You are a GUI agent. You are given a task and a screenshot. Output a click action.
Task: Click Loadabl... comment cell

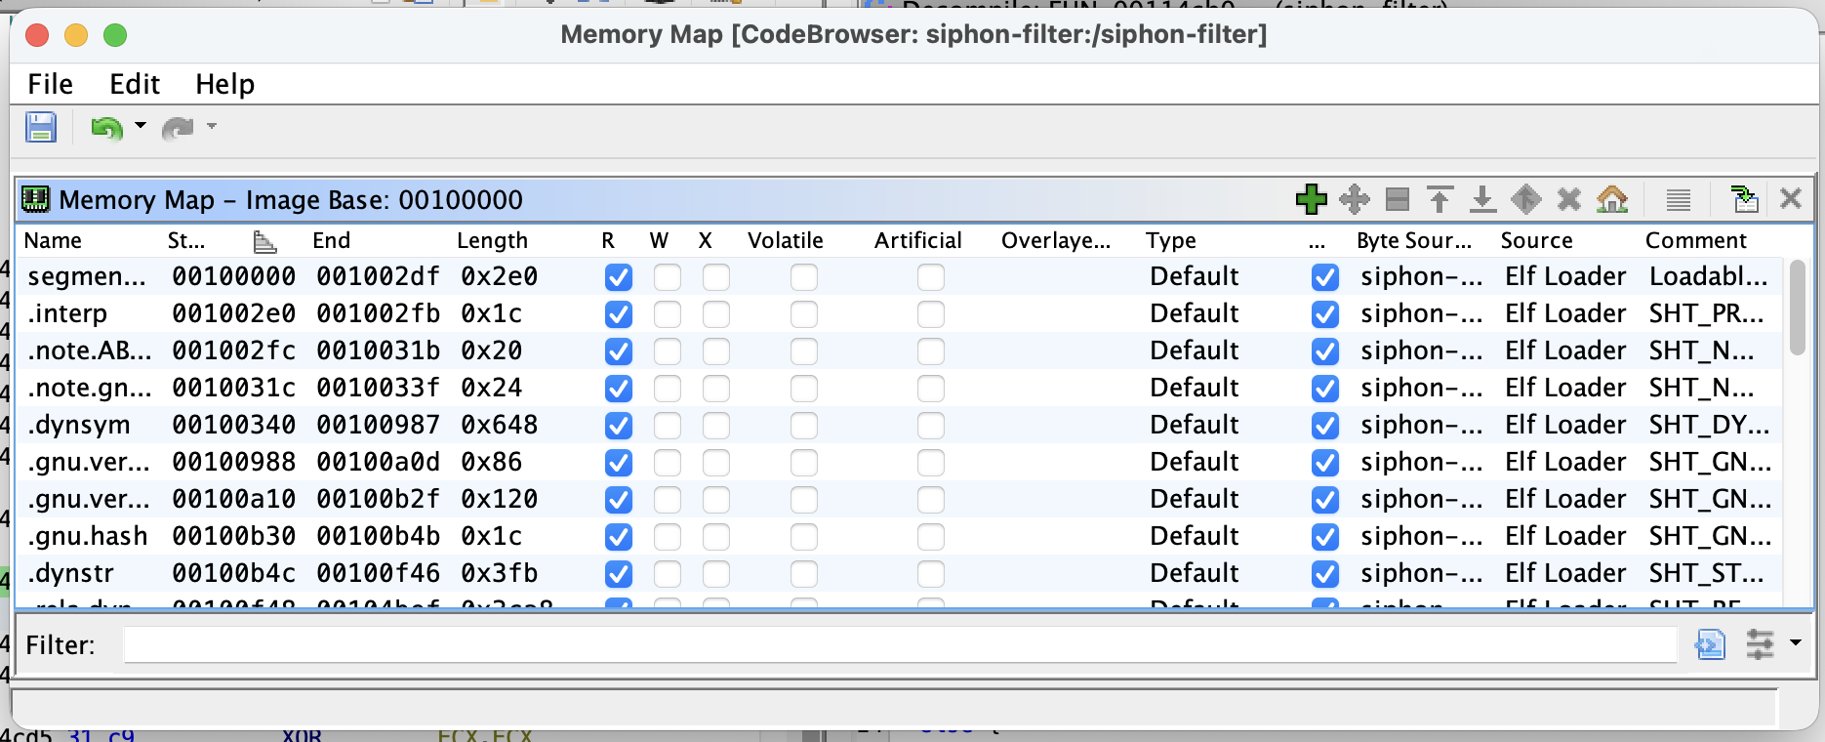pos(1708,277)
